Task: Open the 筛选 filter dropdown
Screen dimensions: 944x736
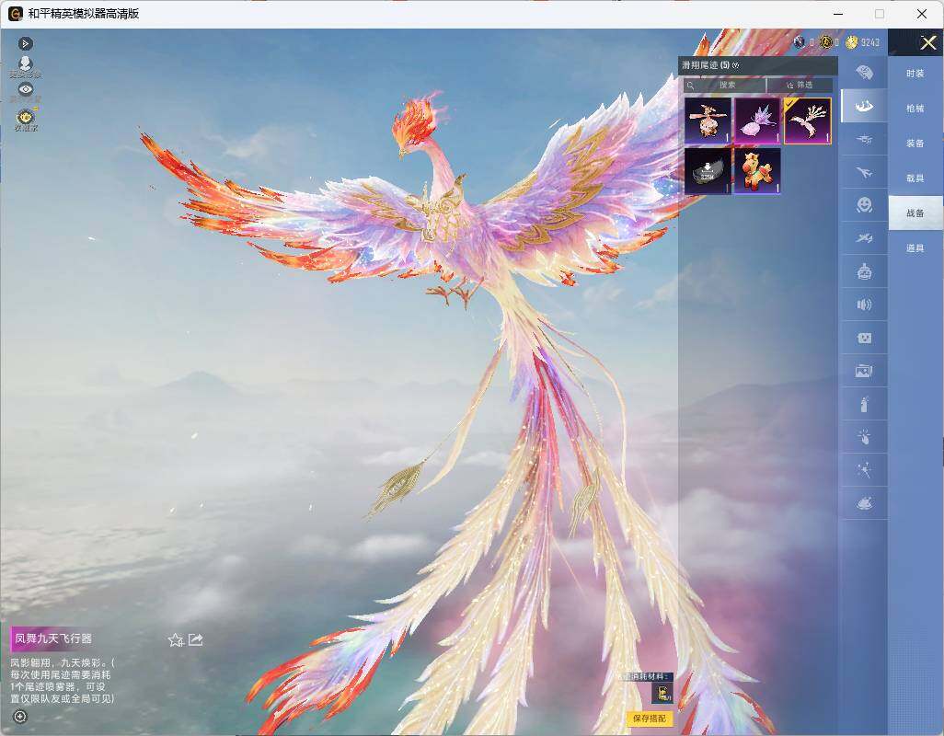Action: [800, 85]
